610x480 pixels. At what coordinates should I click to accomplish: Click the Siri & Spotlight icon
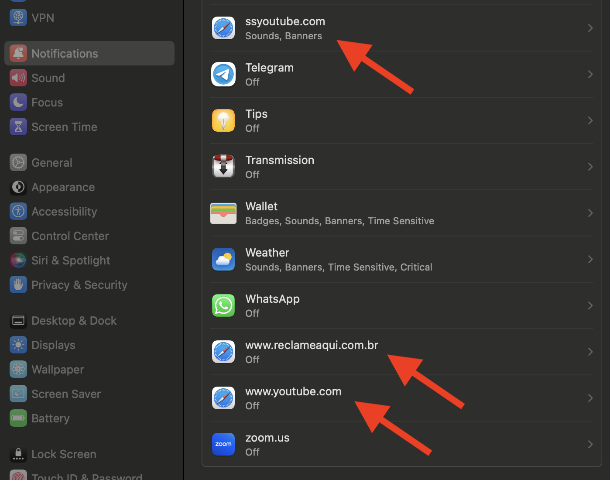pos(18,260)
